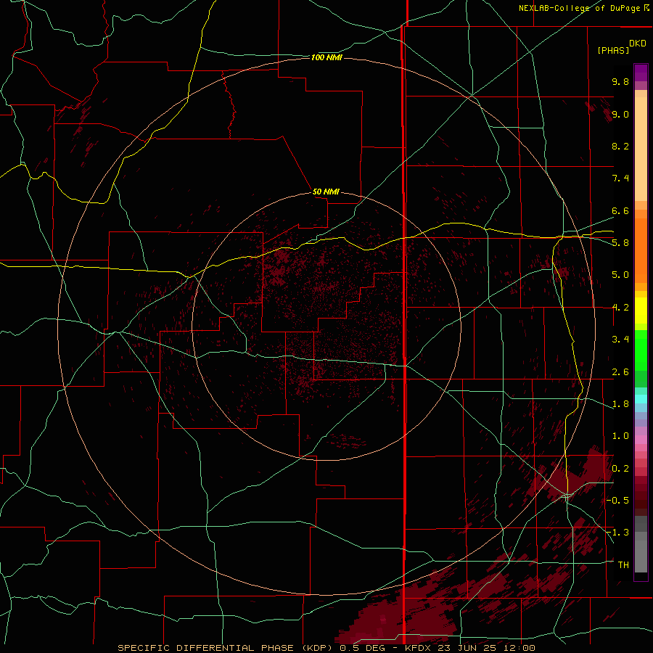Click the cyan segment of the color bar
Image resolution: width=653 pixels, height=653 pixels.
(x=641, y=399)
